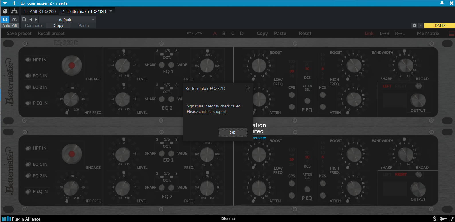Viewport: 455px width, 222px height.
Task: Redo the plugin change
Action: 199,33
